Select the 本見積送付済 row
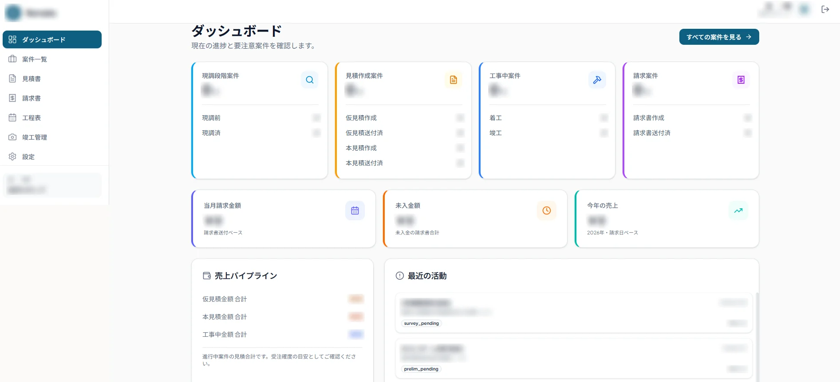Image resolution: width=840 pixels, height=382 pixels. [405, 163]
